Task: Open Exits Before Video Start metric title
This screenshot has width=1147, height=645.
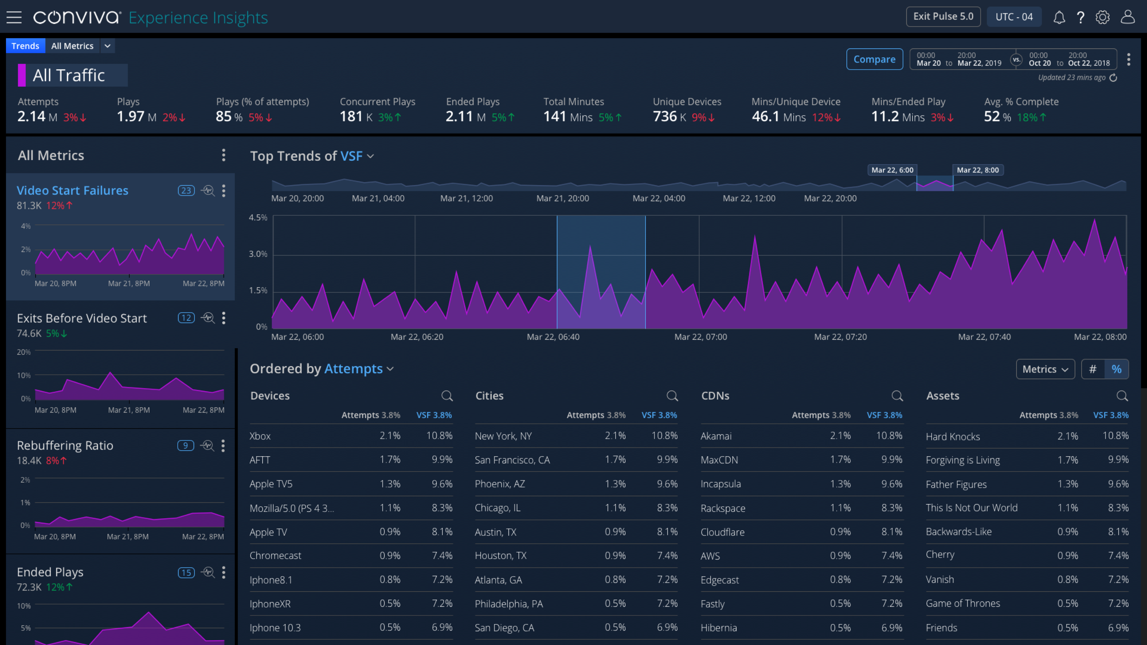Action: pos(81,318)
